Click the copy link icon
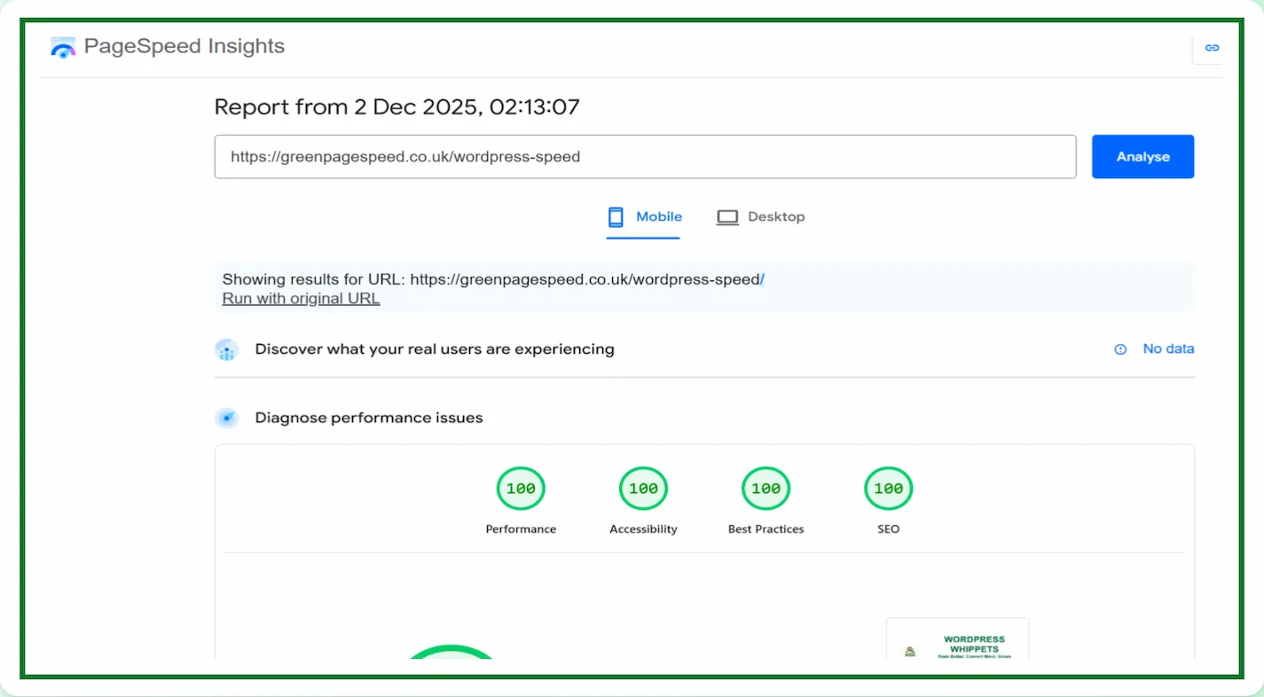Viewport: 1264px width, 697px height. [x=1211, y=48]
